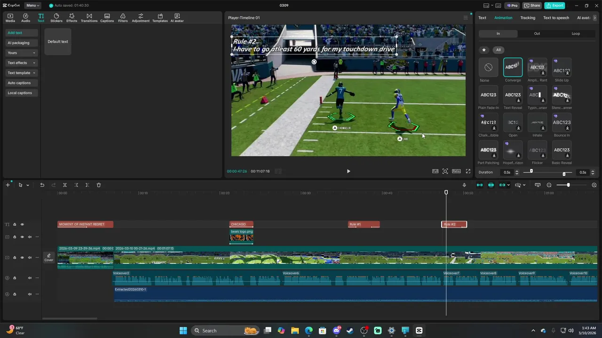The height and width of the screenshot is (338, 602).
Task: Toggle lock on the text track
Action: 15,224
